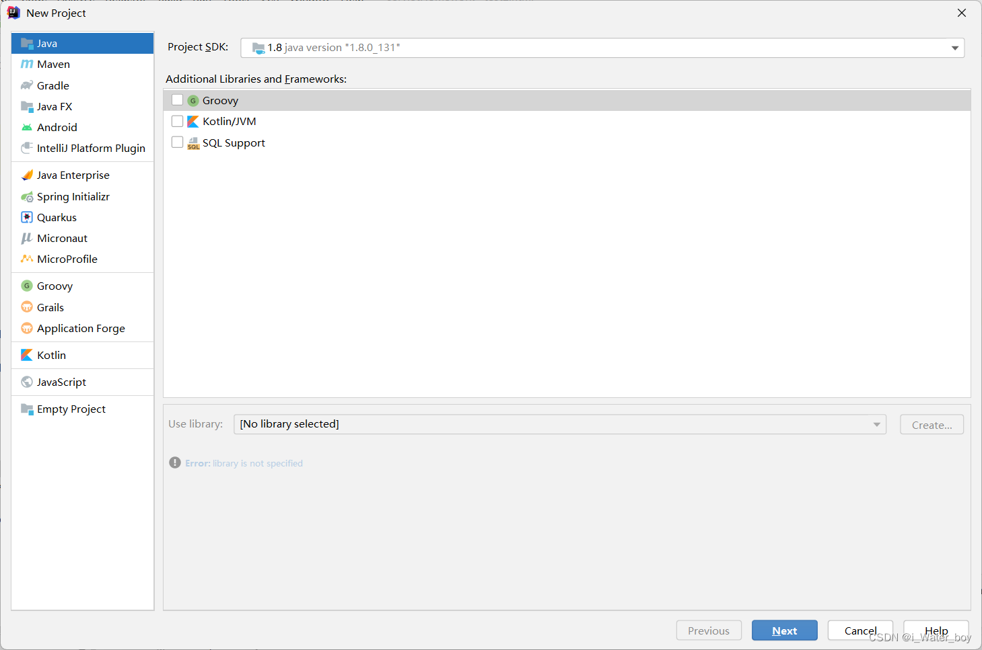Click the Maven 'm' icon
Viewport: 982px width, 650px height.
27,65
